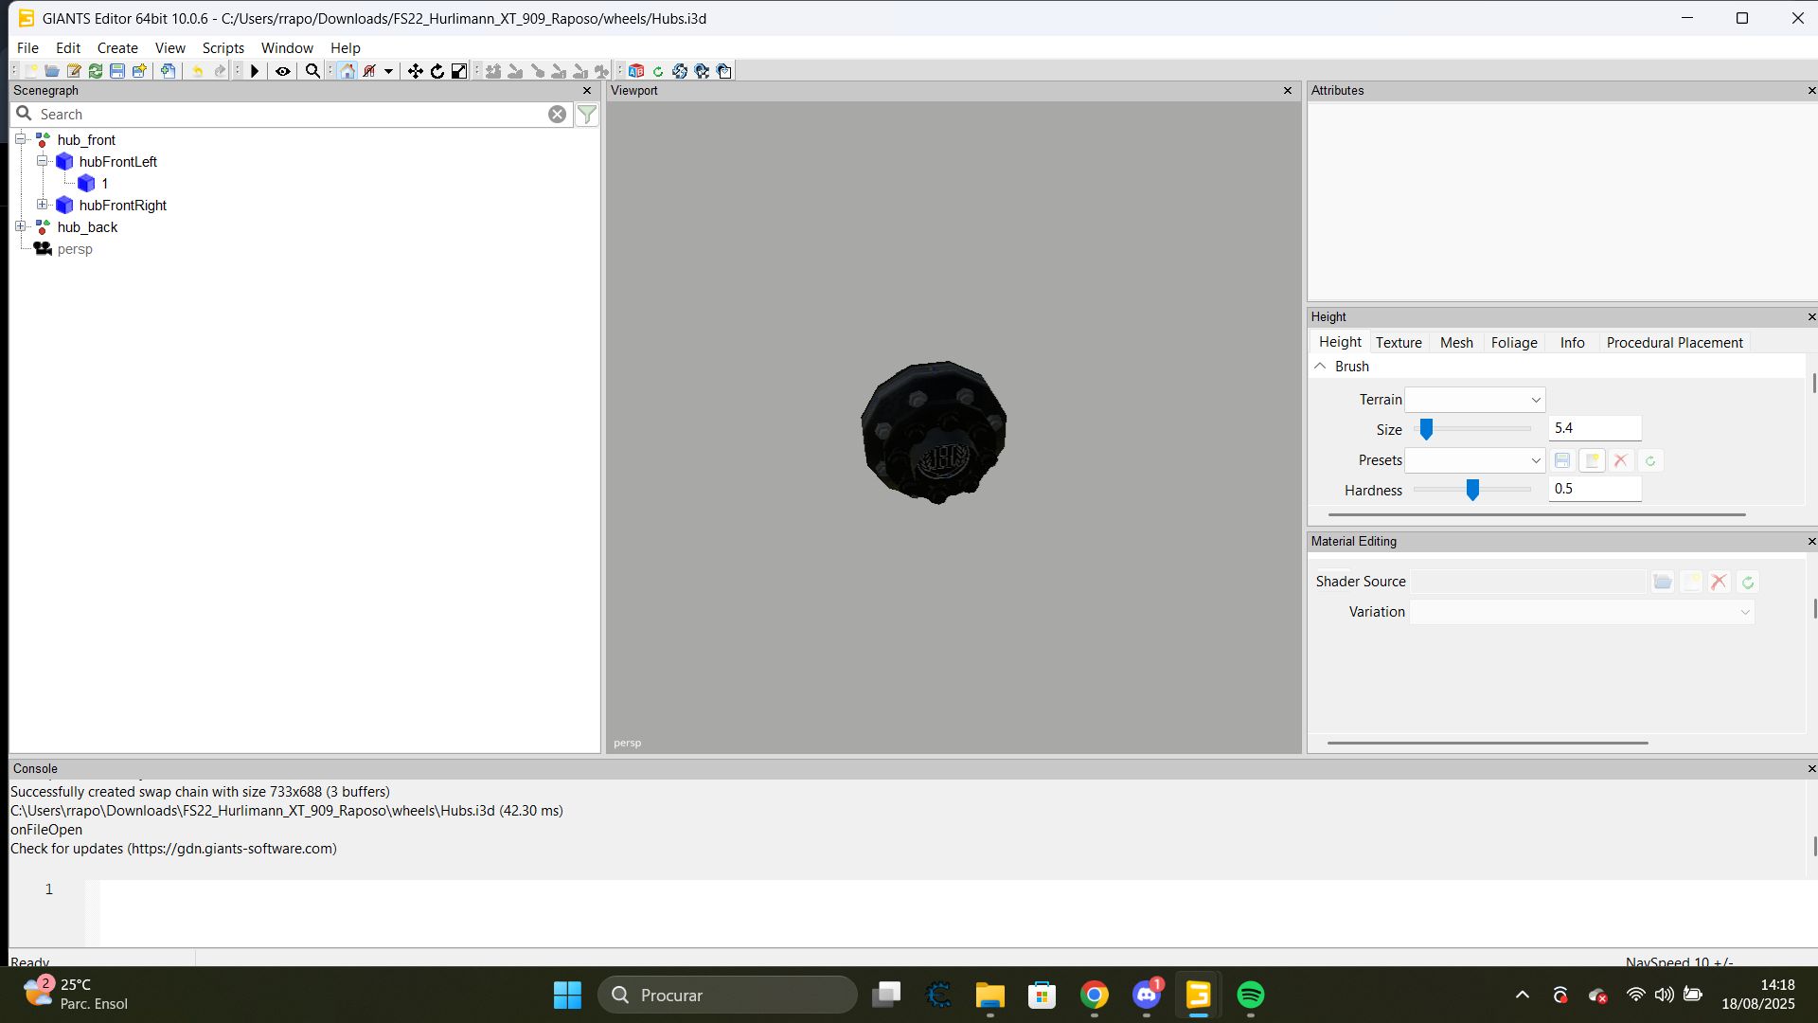Close the Scenegraph panel

pyautogui.click(x=587, y=91)
